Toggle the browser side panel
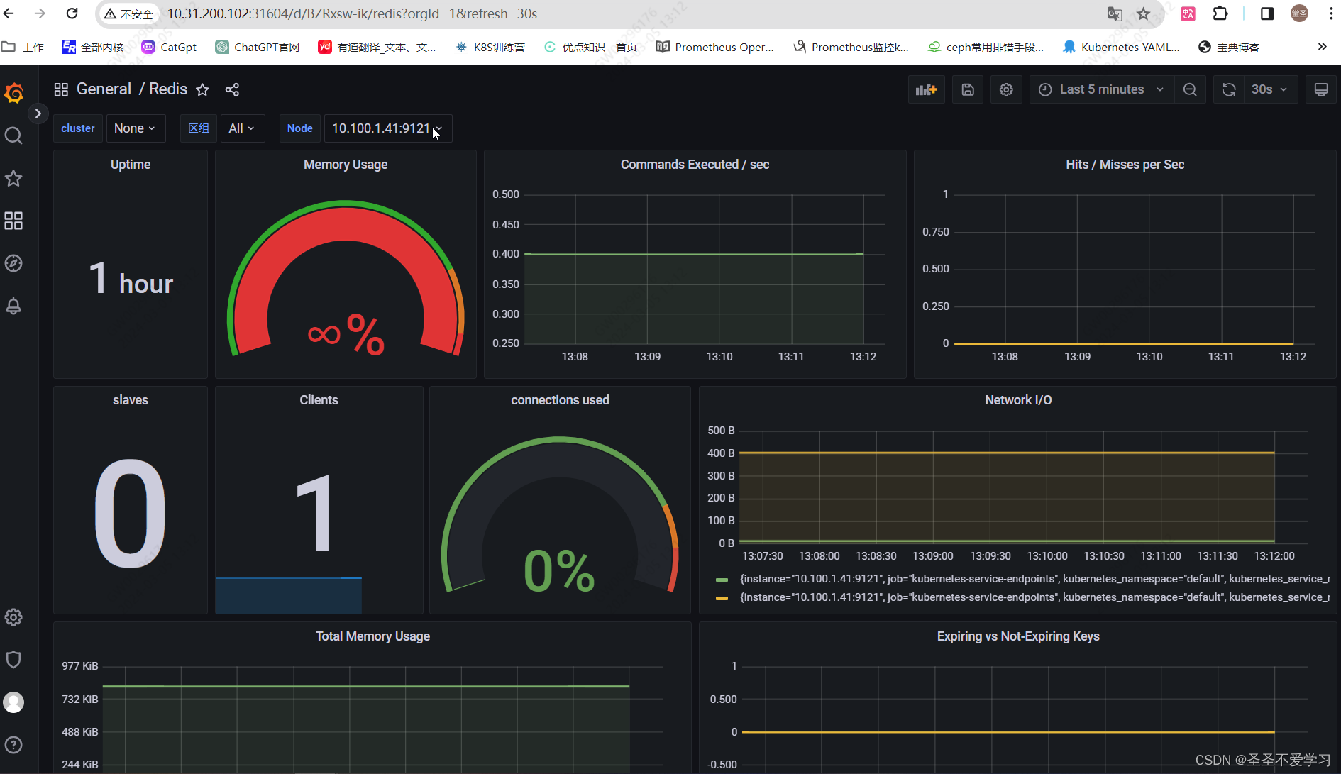 tap(1267, 13)
